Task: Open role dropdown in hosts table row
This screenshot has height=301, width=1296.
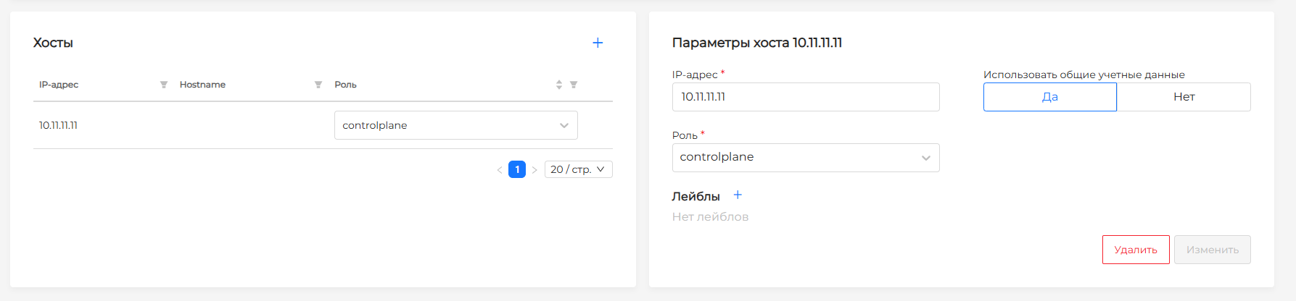Action: point(455,125)
